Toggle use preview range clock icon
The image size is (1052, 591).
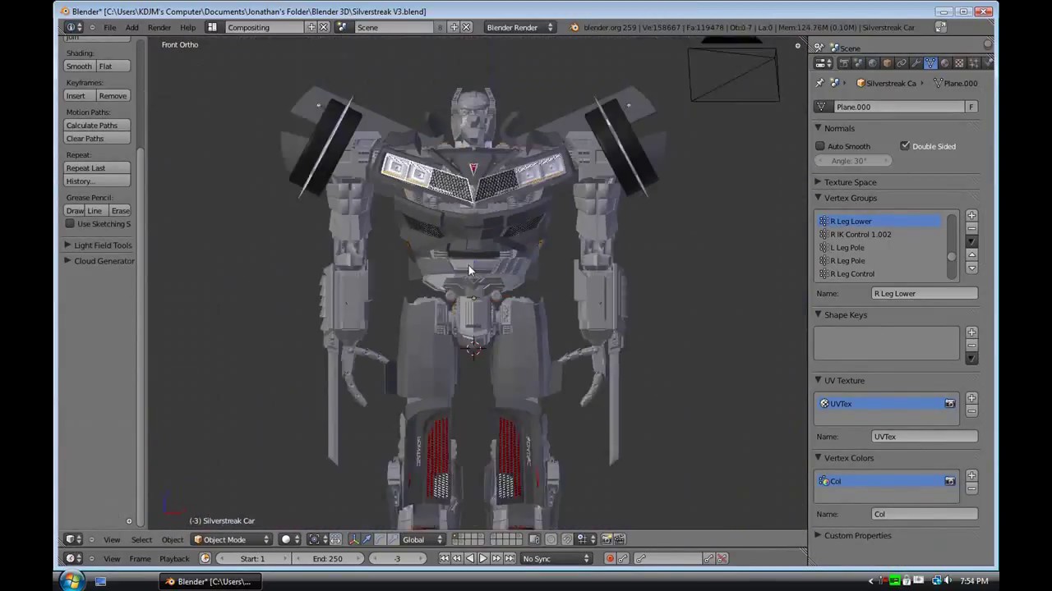(x=205, y=558)
